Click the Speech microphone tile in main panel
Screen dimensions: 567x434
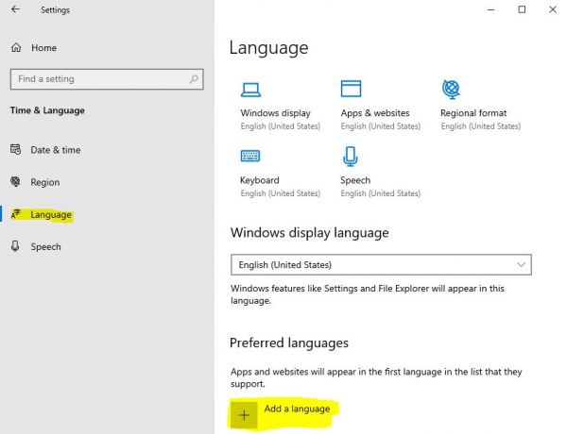point(351,156)
